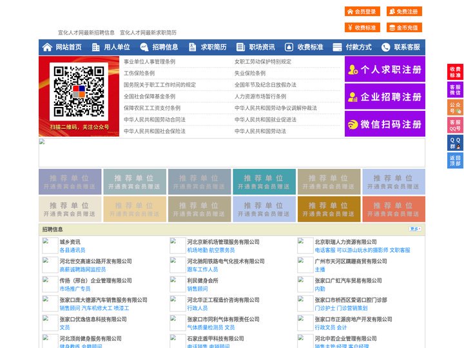464x348 pixels.
Task: Click the person icon on 个人求职注册
Action: point(353,70)
